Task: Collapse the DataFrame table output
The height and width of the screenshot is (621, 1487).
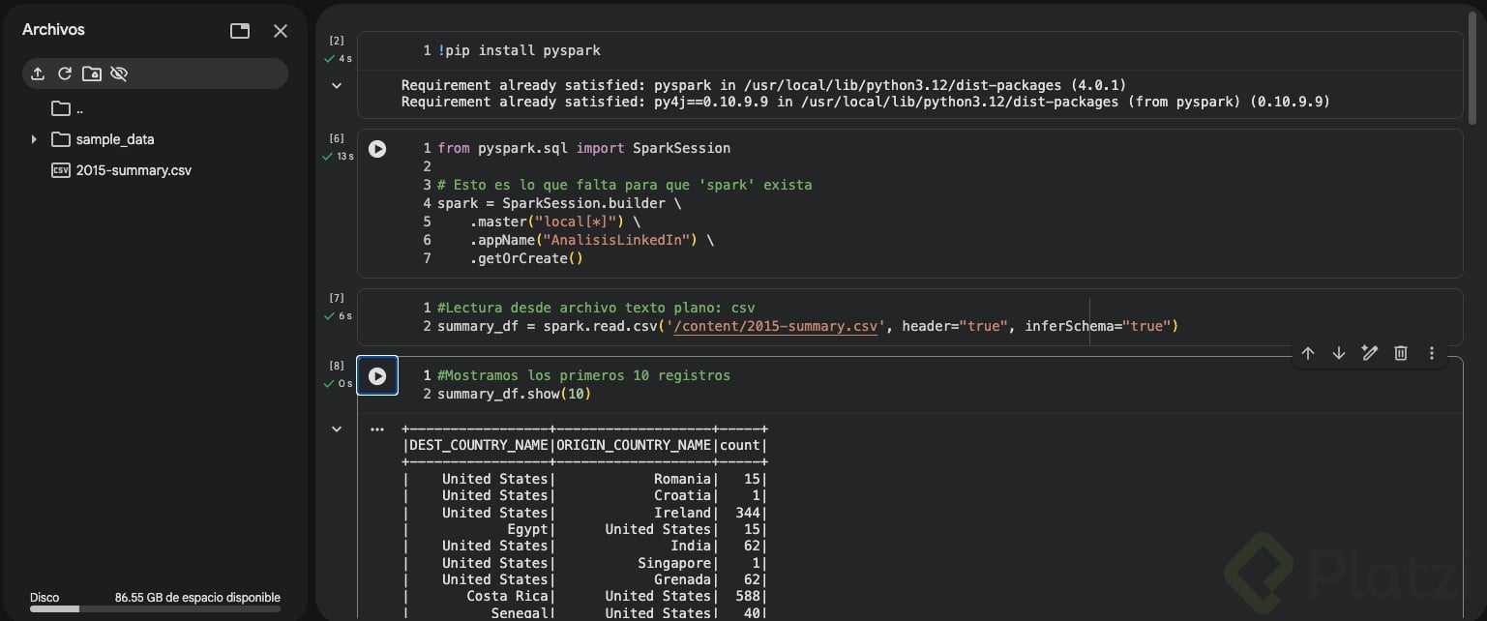Action: click(x=337, y=429)
